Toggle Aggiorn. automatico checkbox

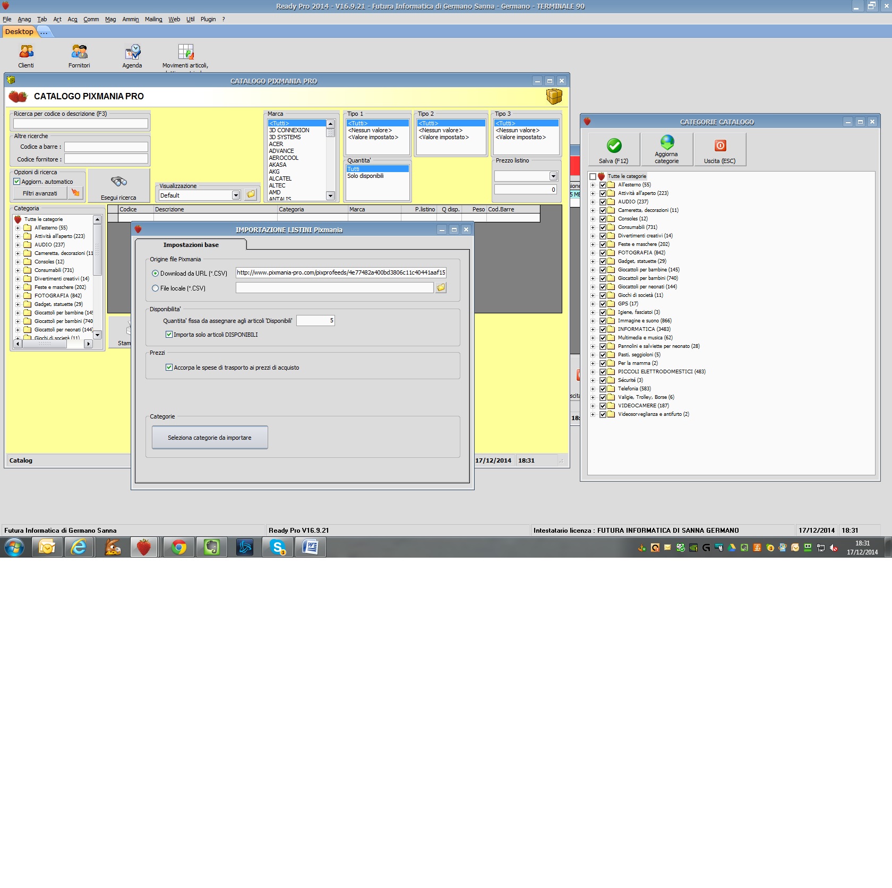click(x=16, y=182)
